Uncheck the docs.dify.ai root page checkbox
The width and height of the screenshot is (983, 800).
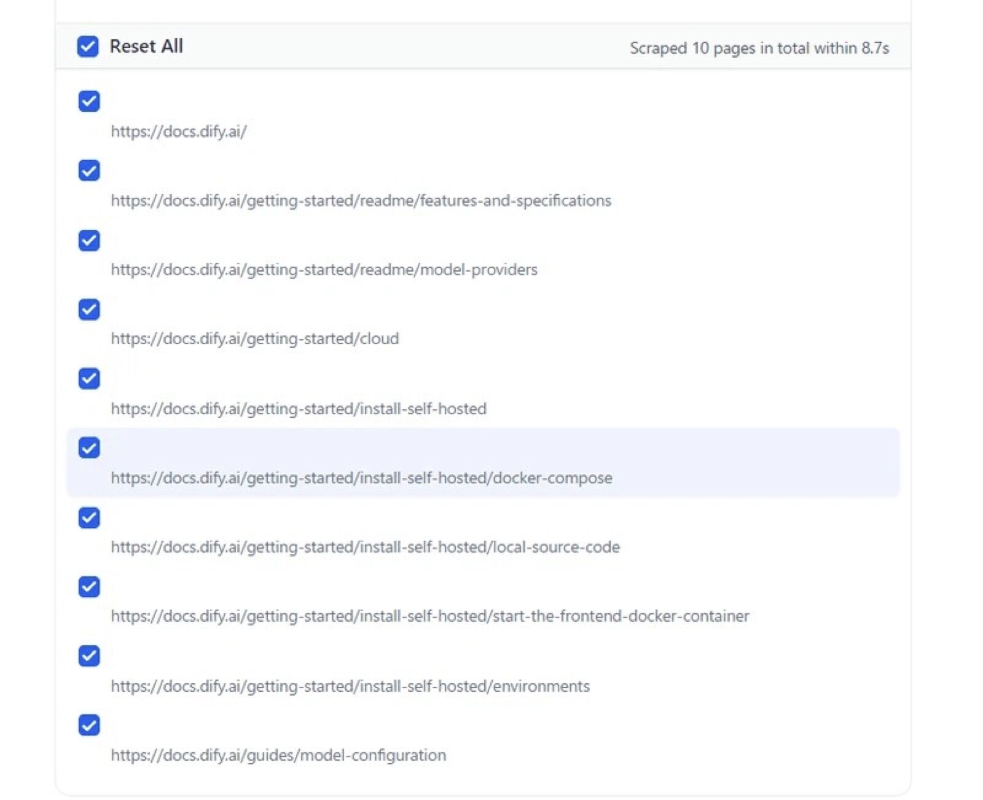89,101
